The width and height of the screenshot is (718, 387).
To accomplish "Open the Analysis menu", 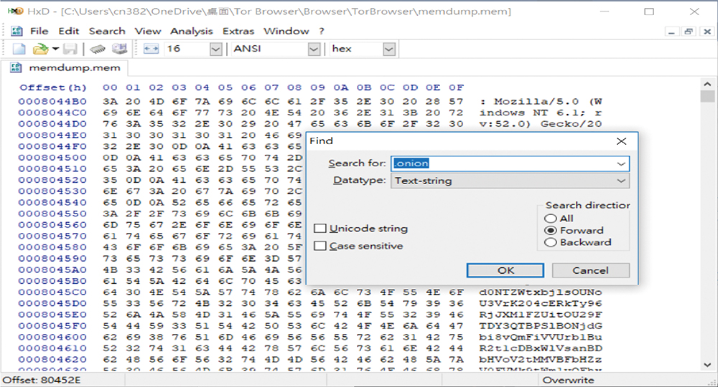I will click(x=192, y=31).
